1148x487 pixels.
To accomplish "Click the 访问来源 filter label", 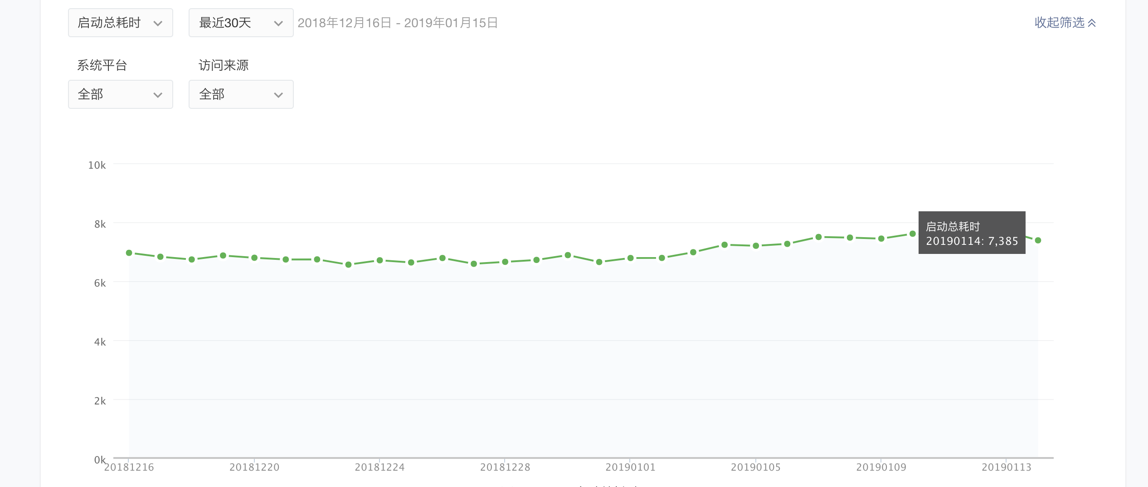I will [224, 65].
